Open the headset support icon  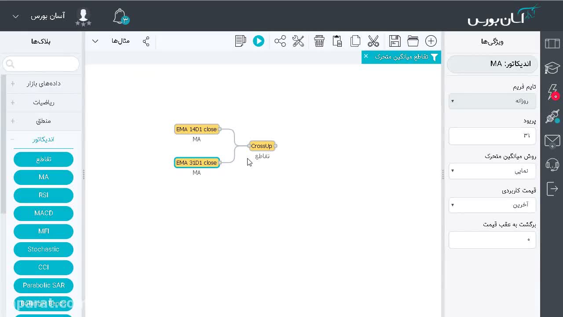[552, 165]
